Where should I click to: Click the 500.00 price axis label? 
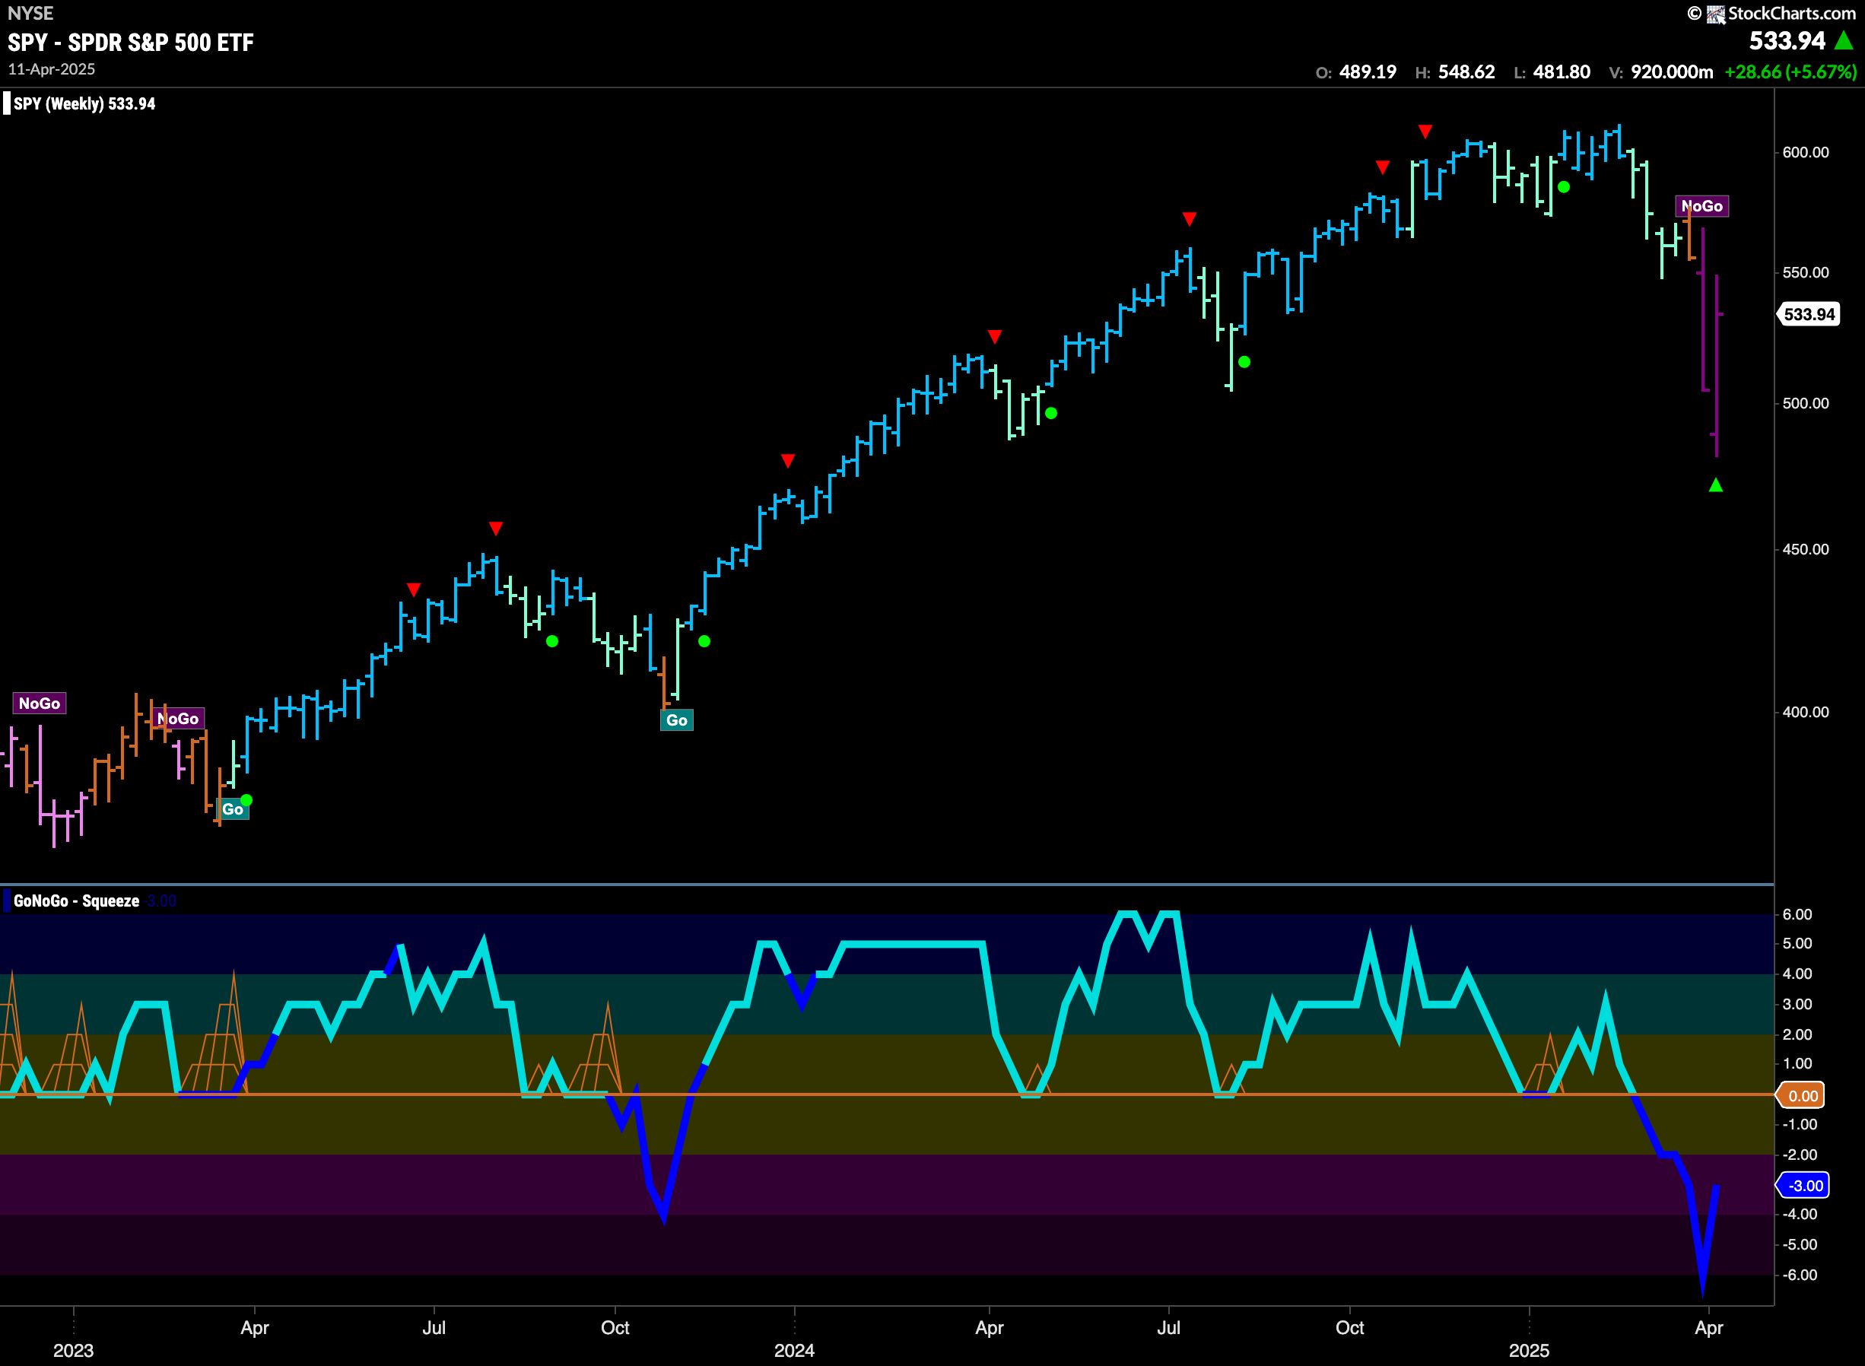pos(1806,404)
